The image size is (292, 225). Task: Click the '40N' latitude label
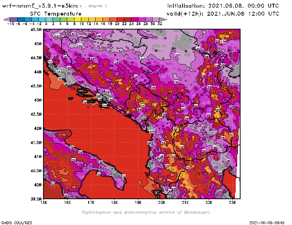[x=38, y=185]
